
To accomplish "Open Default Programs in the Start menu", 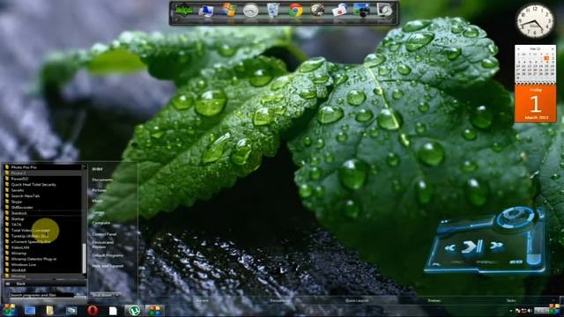I will pyautogui.click(x=108, y=255).
